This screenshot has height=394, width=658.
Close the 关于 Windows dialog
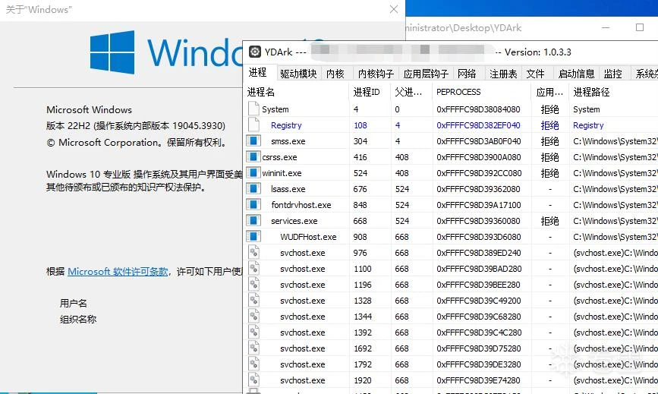[394, 9]
